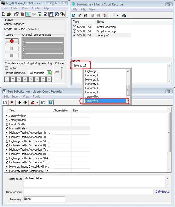Open Help menu in recorder window
The width and height of the screenshot is (175, 207).
coord(45,8)
